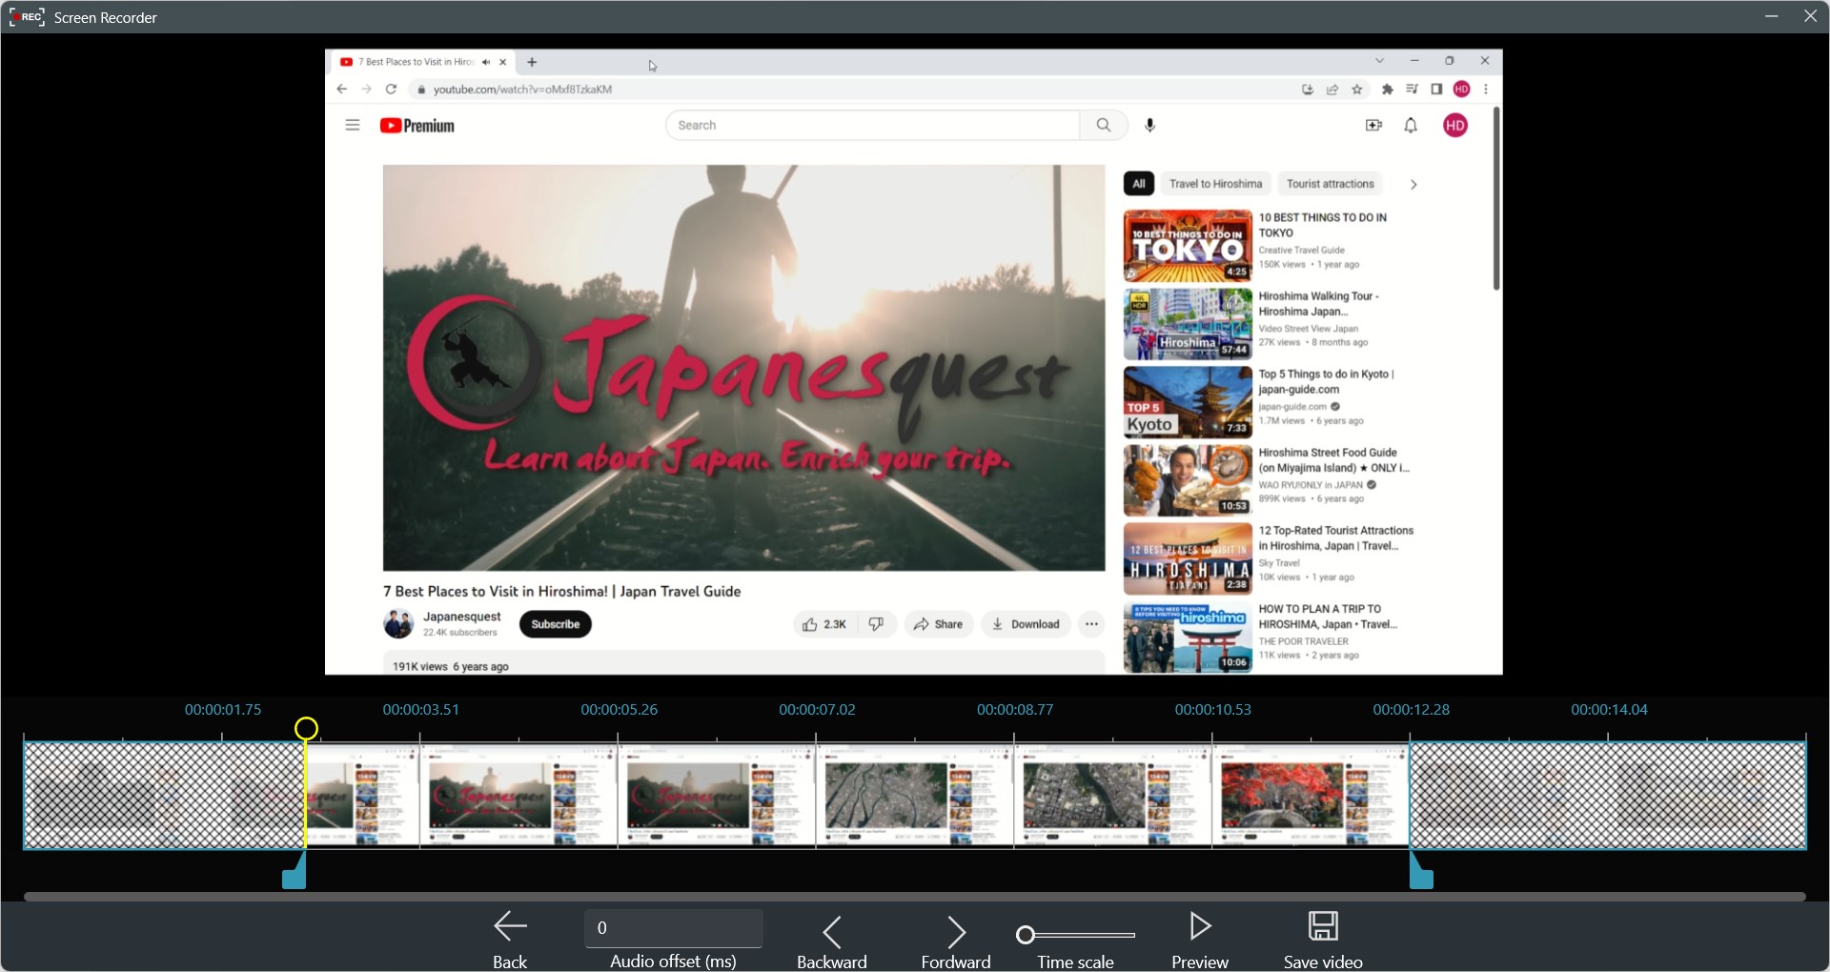Click the Audio offset input field
1830x972 pixels.
pos(673,928)
